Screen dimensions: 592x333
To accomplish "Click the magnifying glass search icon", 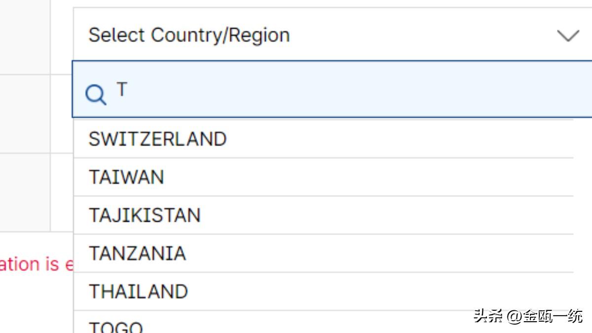I will pyautogui.click(x=96, y=94).
